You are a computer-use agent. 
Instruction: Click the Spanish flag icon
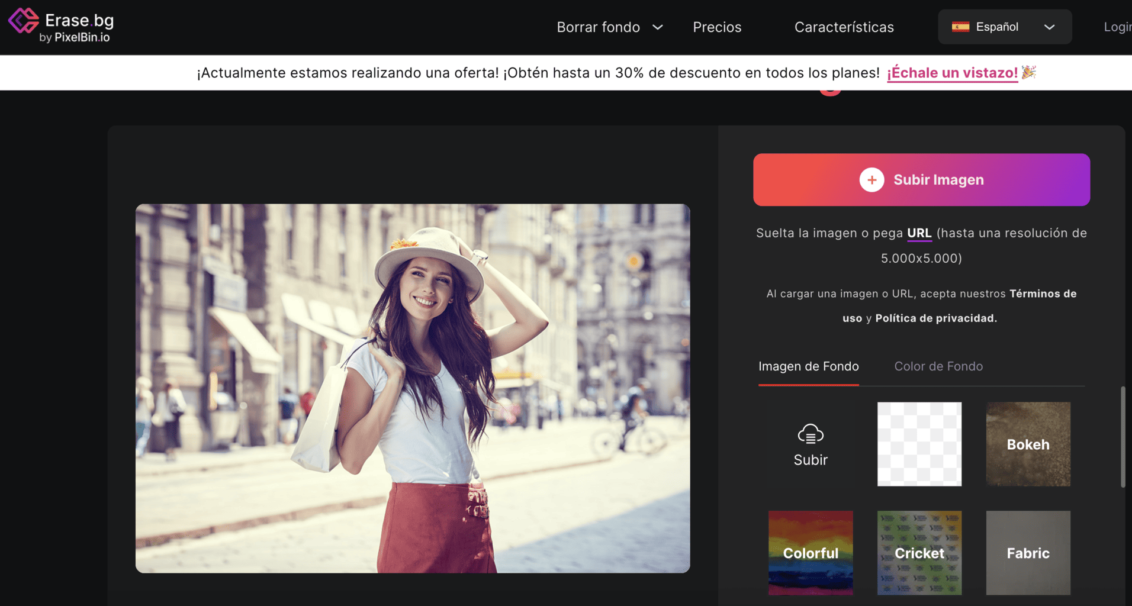960,27
